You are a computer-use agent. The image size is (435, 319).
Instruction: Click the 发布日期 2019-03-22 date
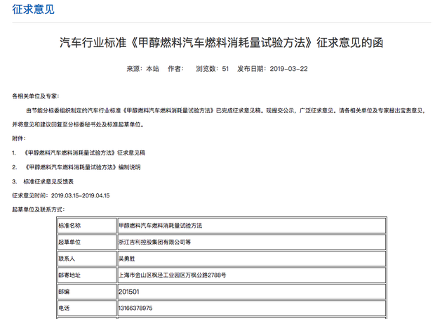point(272,70)
